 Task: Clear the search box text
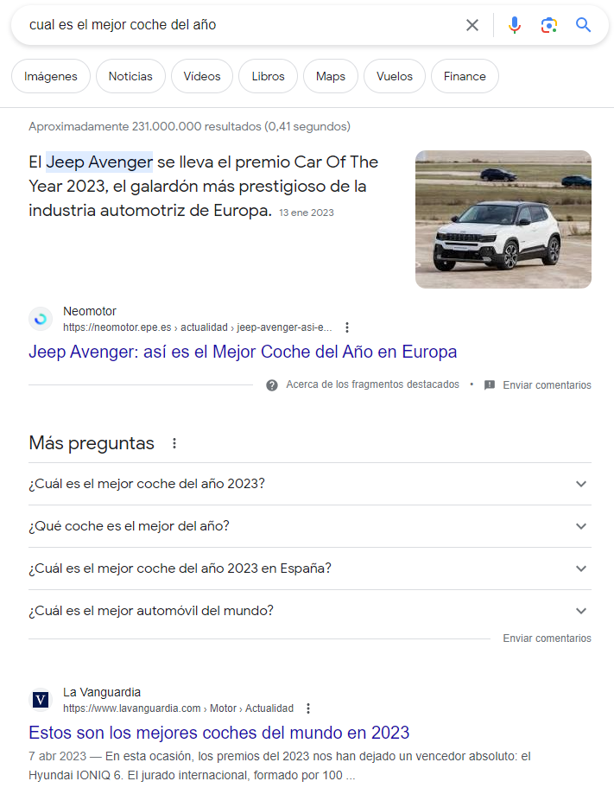472,25
